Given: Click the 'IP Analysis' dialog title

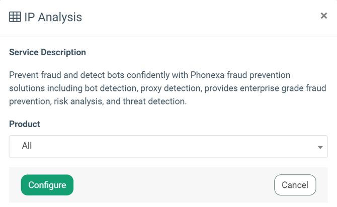Looking at the screenshot, I should 53,17.
